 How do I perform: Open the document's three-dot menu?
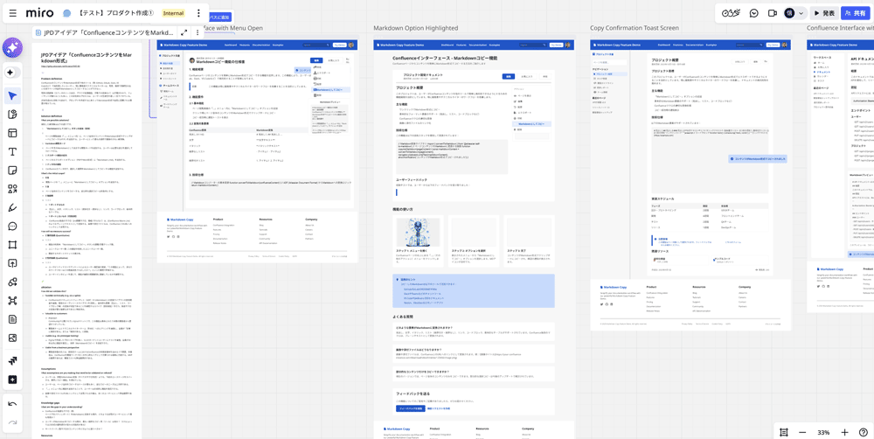pos(198,32)
